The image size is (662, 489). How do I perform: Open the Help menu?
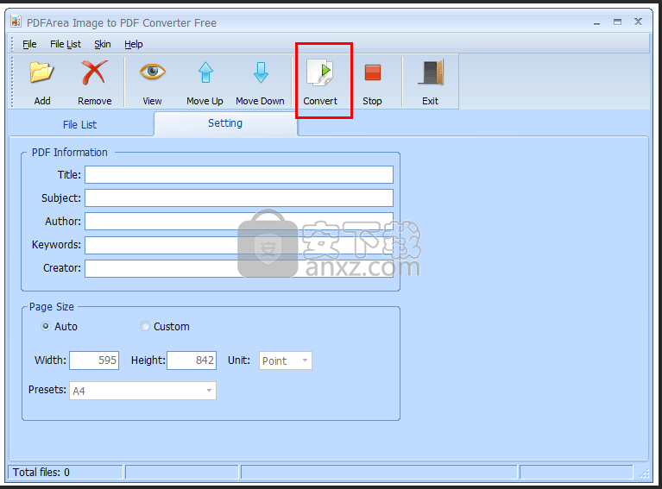click(134, 44)
